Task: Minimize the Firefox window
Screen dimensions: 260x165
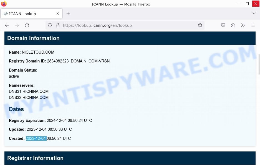Action: click(x=239, y=4)
